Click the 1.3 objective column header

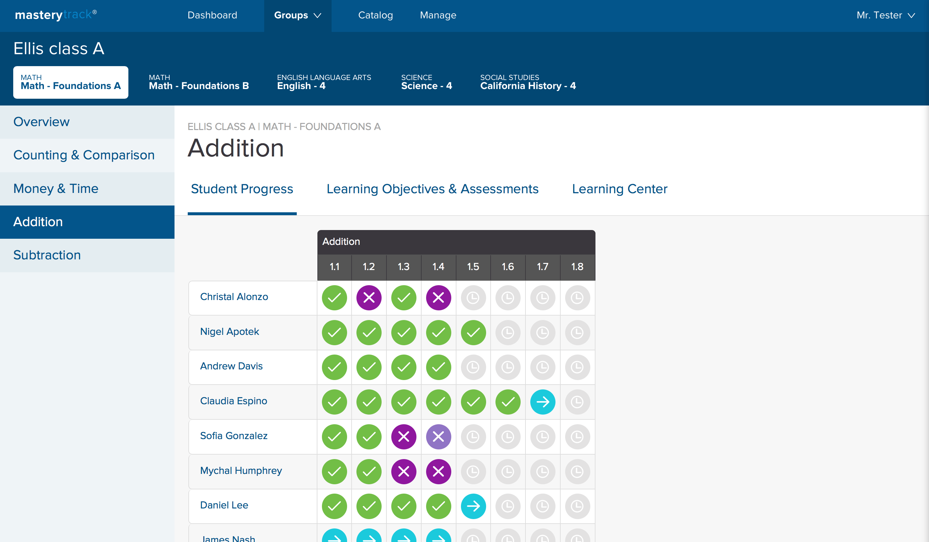403,266
